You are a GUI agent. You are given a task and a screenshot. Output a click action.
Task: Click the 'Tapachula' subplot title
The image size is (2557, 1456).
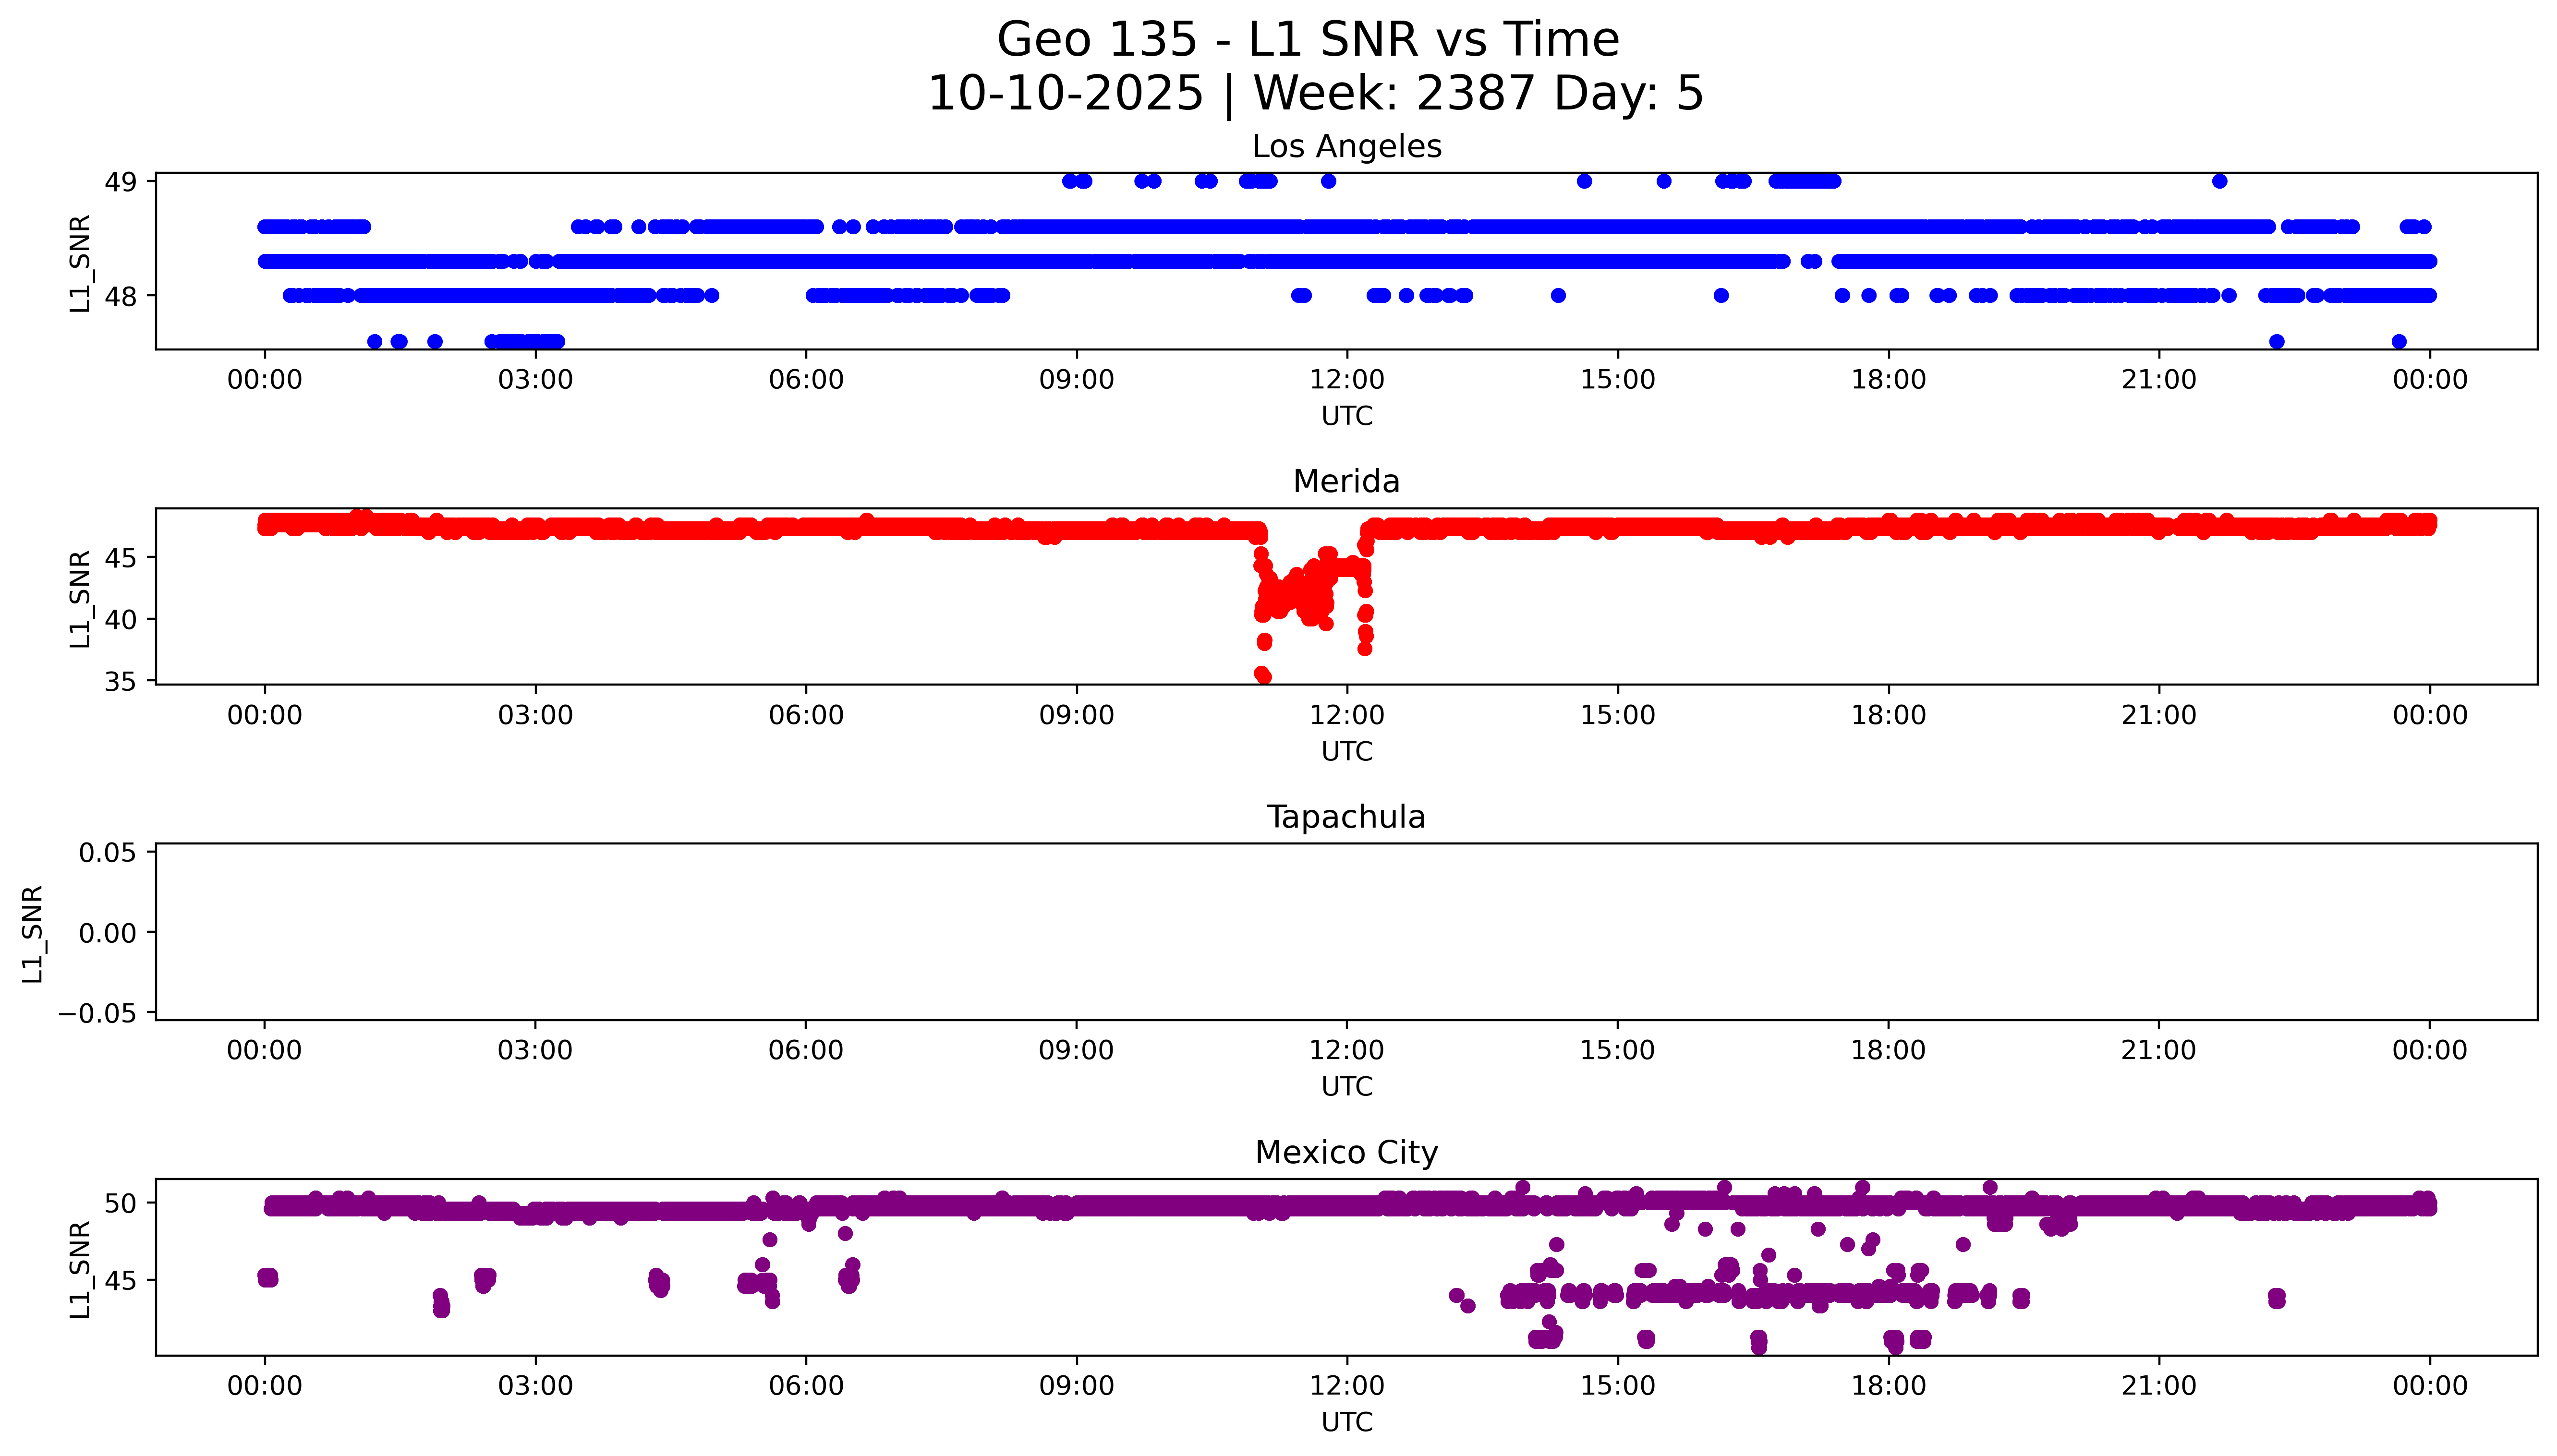tap(1346, 817)
